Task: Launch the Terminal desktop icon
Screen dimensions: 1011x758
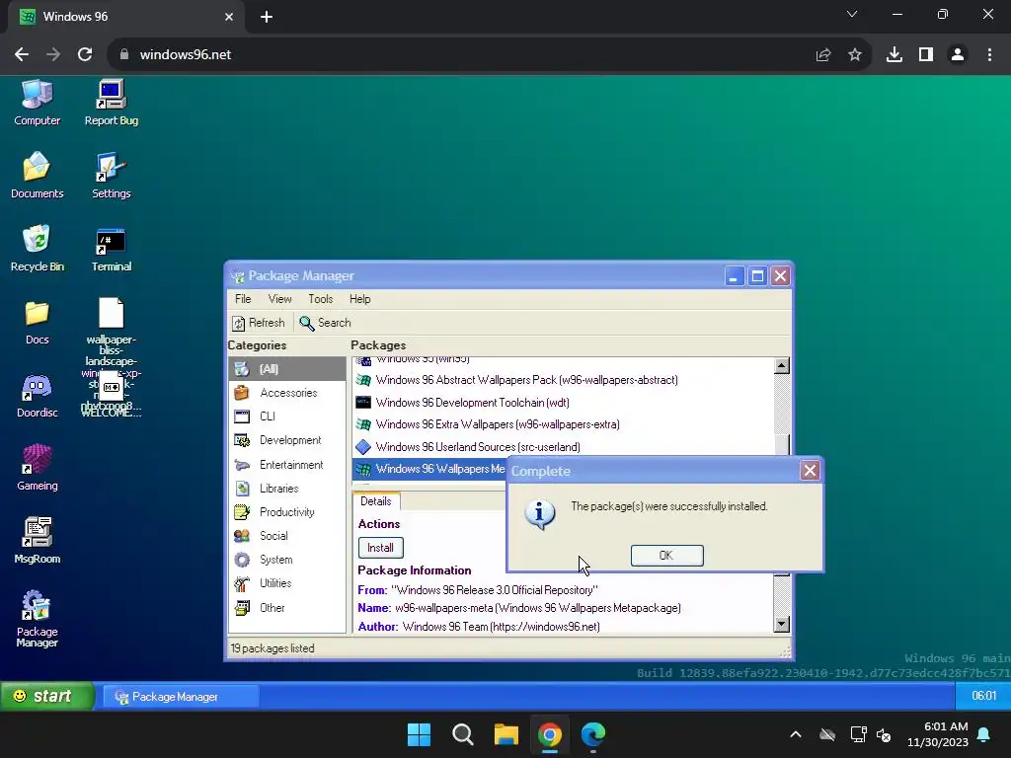Action: (x=111, y=248)
